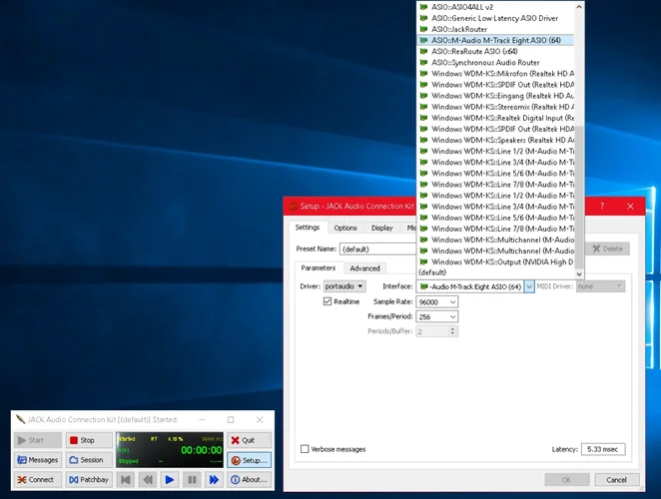Select Windows WDM-KS::Output (NVIDIA High D) entry
The width and height of the screenshot is (661, 499).
coord(495,261)
